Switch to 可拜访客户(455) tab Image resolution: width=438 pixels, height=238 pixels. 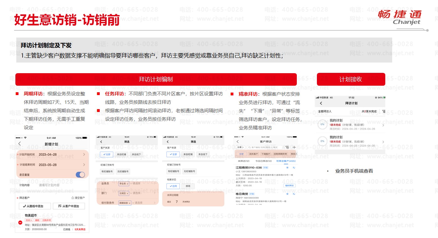click(x=286, y=161)
